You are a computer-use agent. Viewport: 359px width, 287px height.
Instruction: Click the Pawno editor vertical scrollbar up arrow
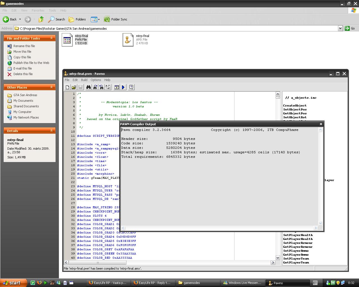coord(278,94)
